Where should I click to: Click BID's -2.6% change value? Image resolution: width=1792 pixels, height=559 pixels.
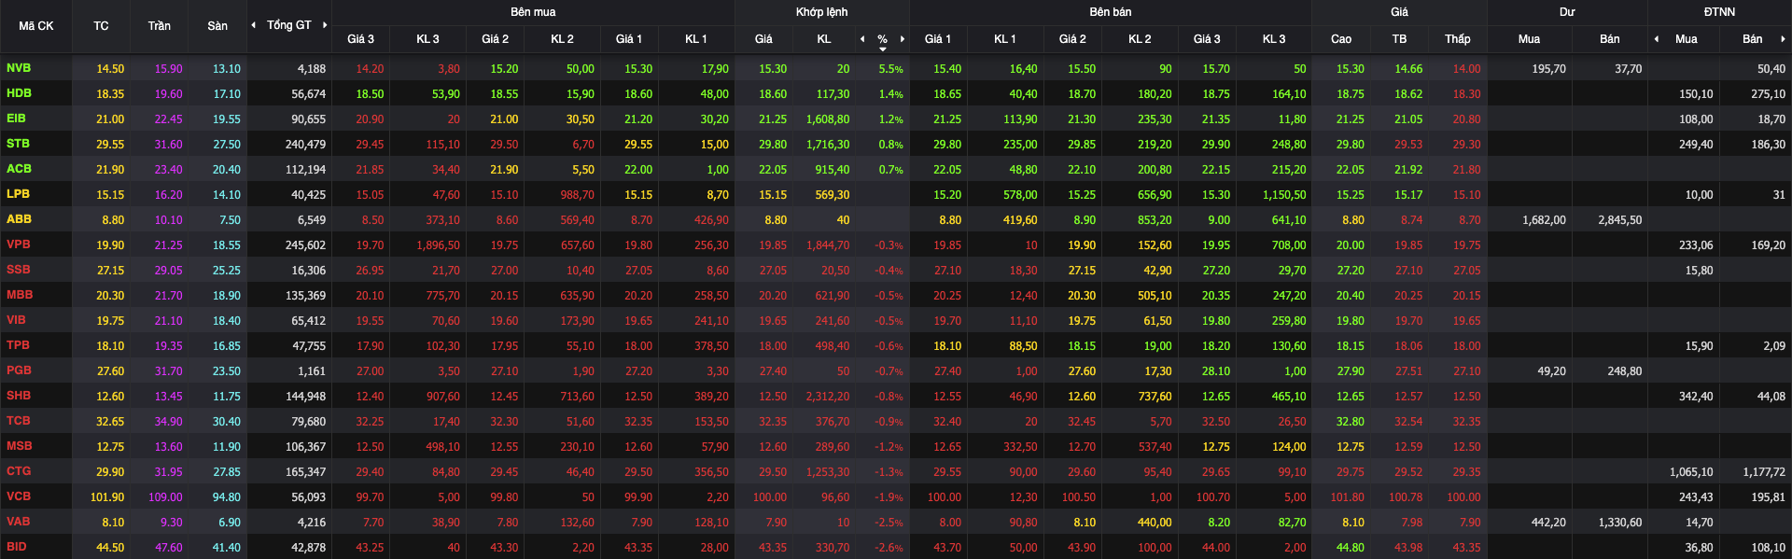[x=889, y=548]
